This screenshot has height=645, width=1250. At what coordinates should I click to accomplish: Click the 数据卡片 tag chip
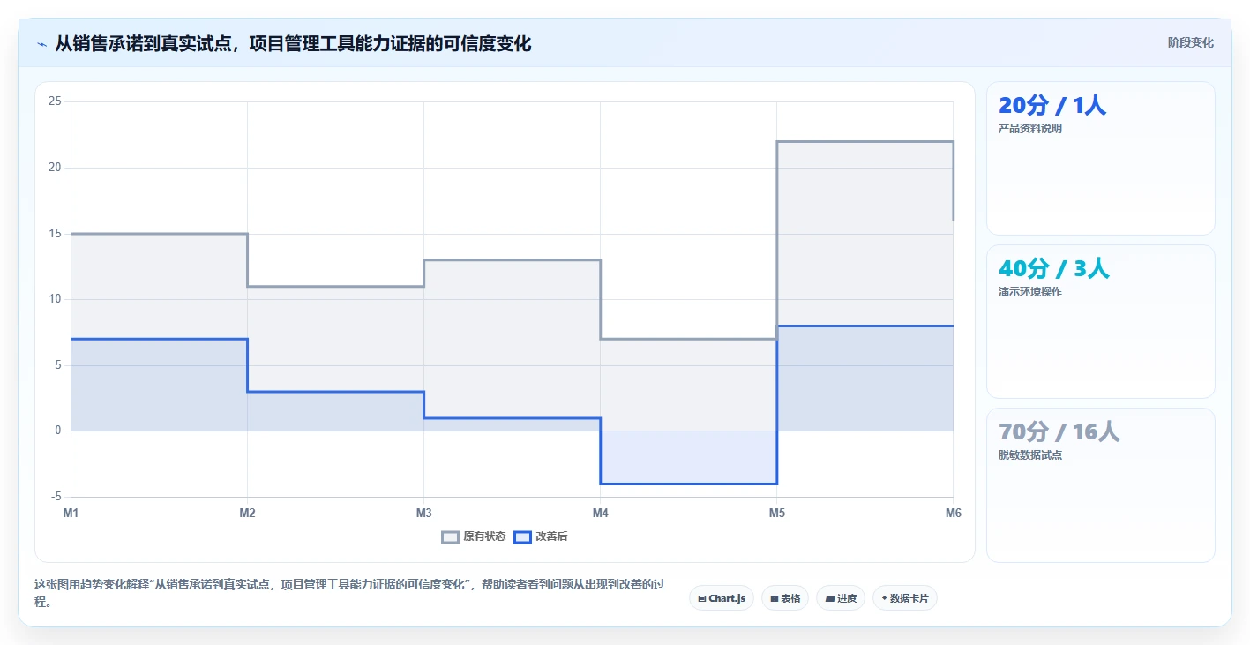pos(905,598)
